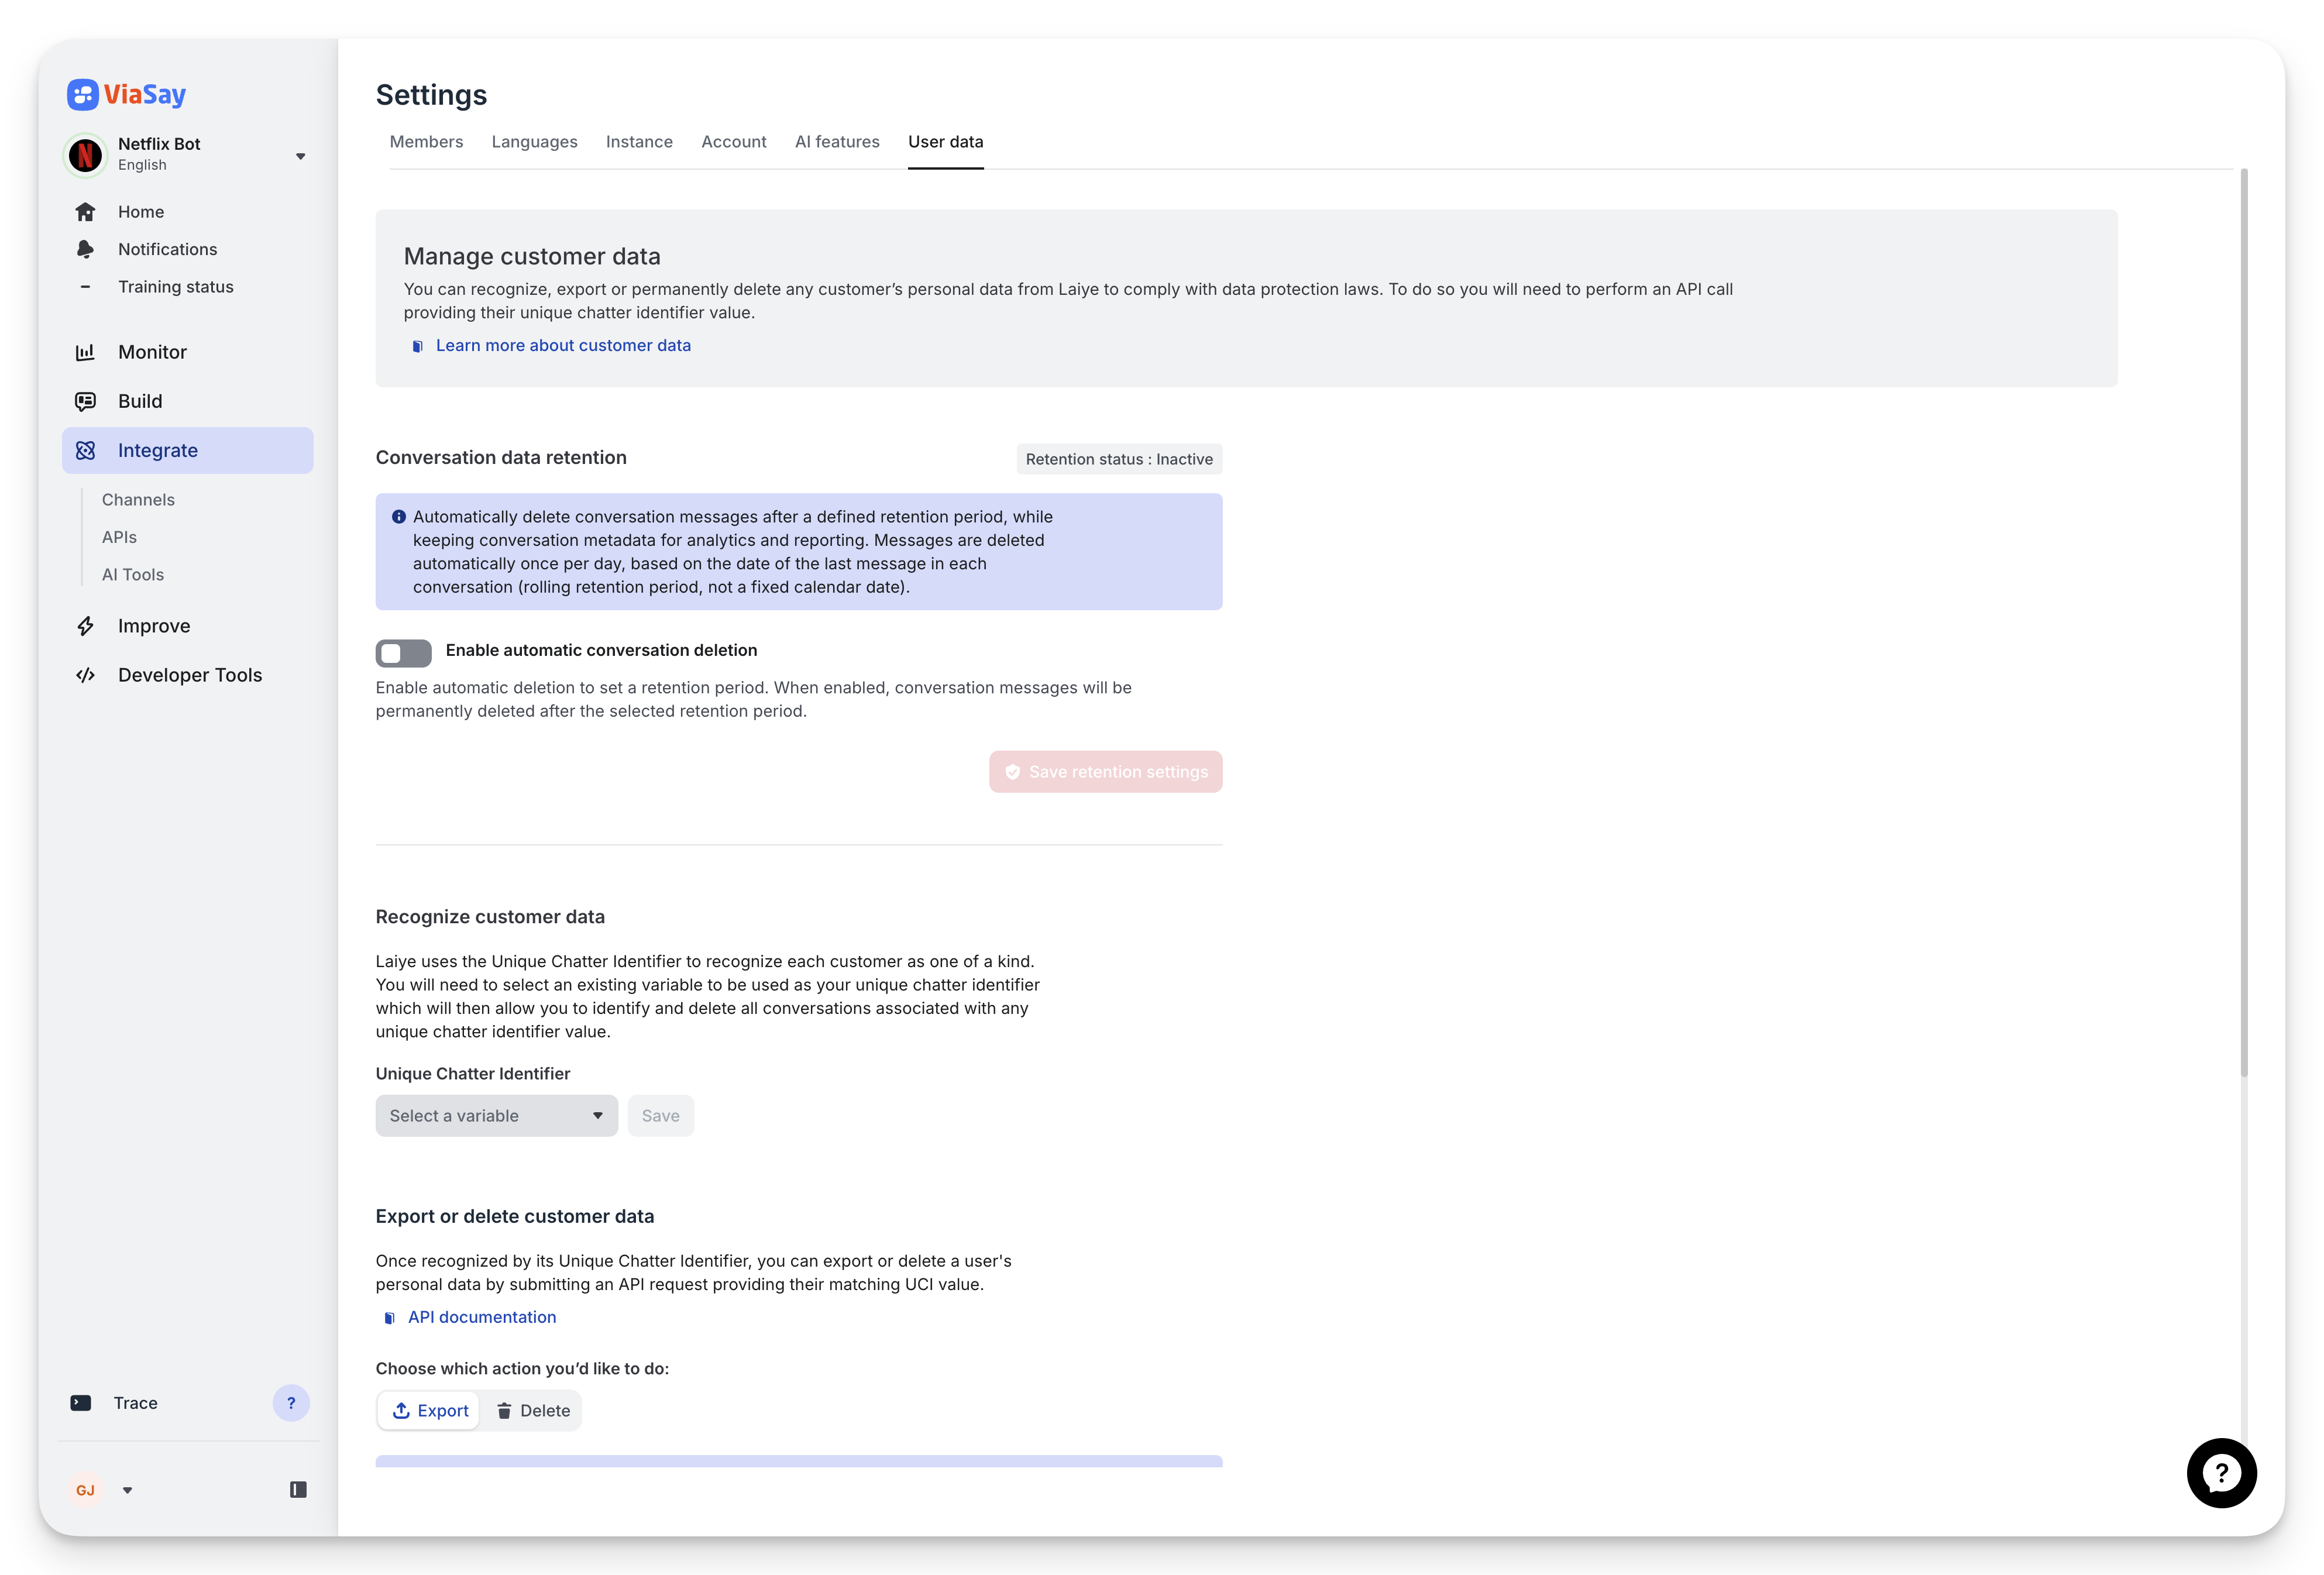Open help using the question mark bubble
Viewport: 2324px width, 1575px height.
point(2222,1473)
